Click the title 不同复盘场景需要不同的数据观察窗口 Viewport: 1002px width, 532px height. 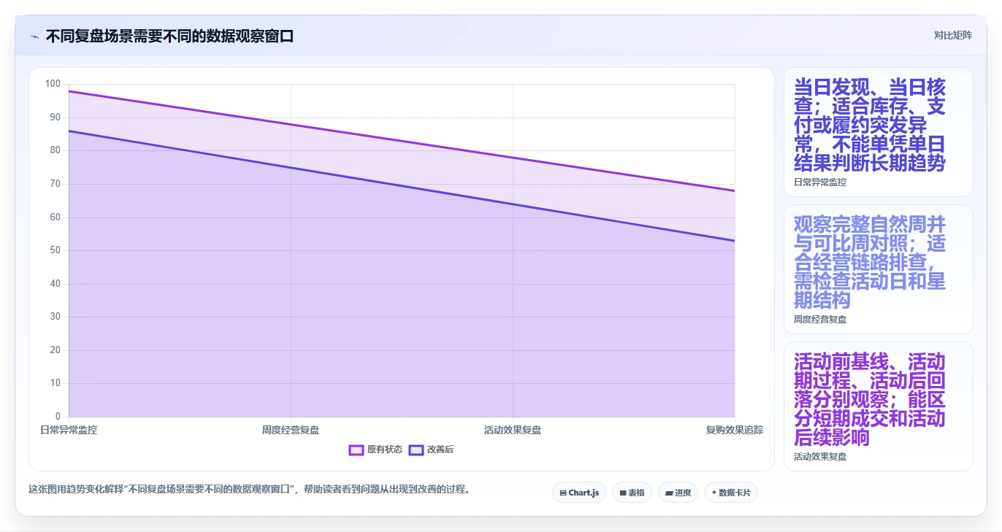click(x=169, y=36)
